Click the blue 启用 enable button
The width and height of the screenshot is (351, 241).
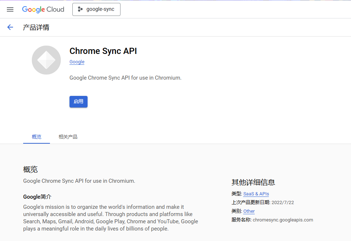coord(79,102)
